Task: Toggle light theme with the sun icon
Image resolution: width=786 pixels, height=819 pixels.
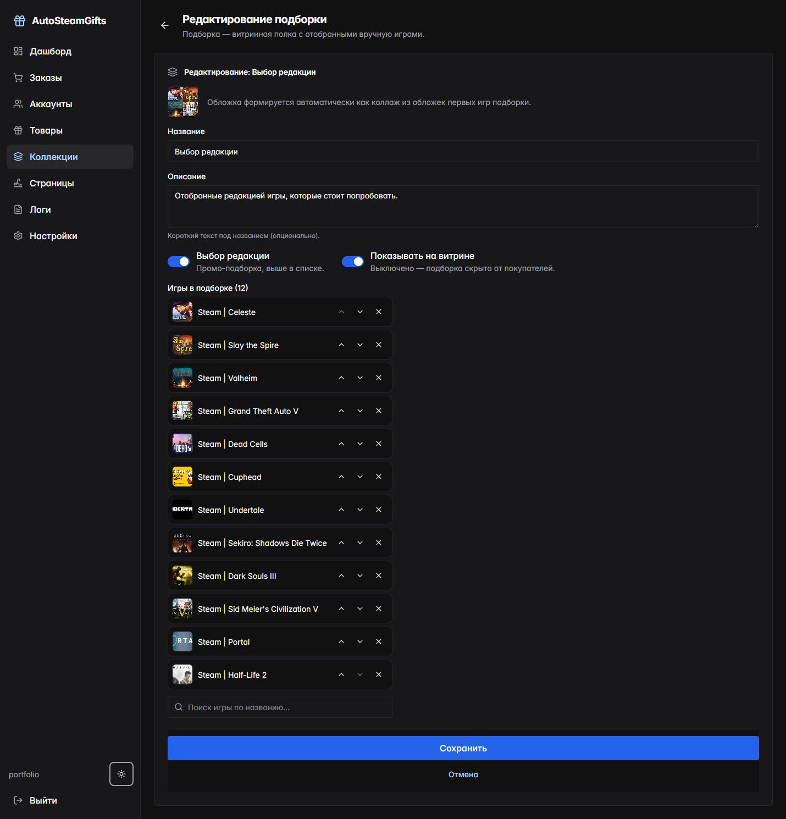Action: pos(121,774)
